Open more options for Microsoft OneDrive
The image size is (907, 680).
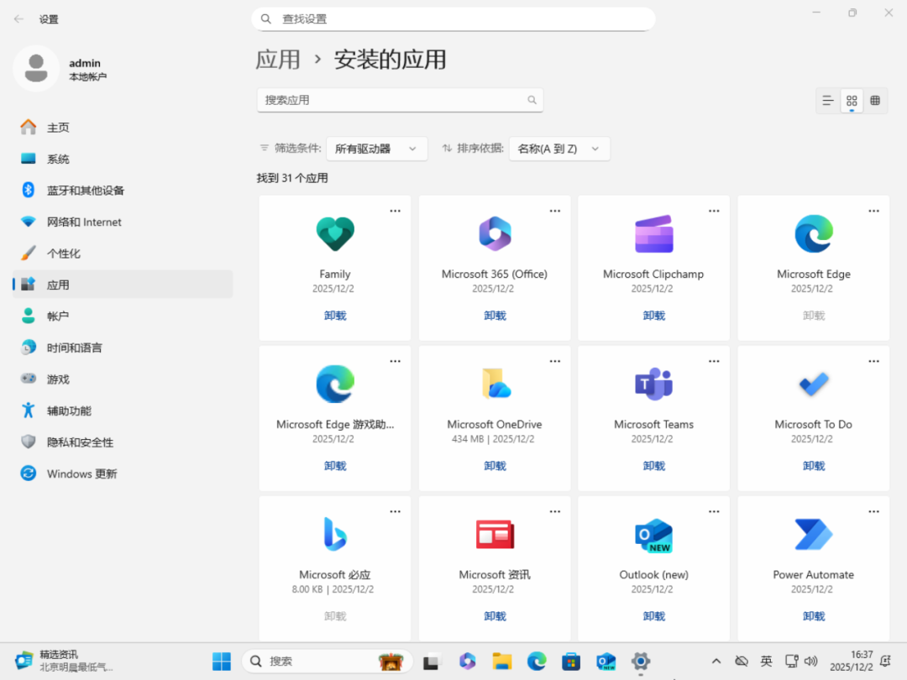click(555, 361)
